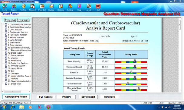
Task: Select 2 Gastrointestinal function record
Action: 18,27
